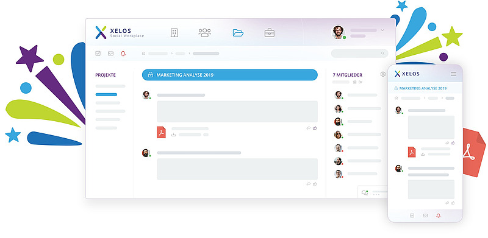Like the first post on the phone
The image size is (488, 238).
tap(453, 143)
